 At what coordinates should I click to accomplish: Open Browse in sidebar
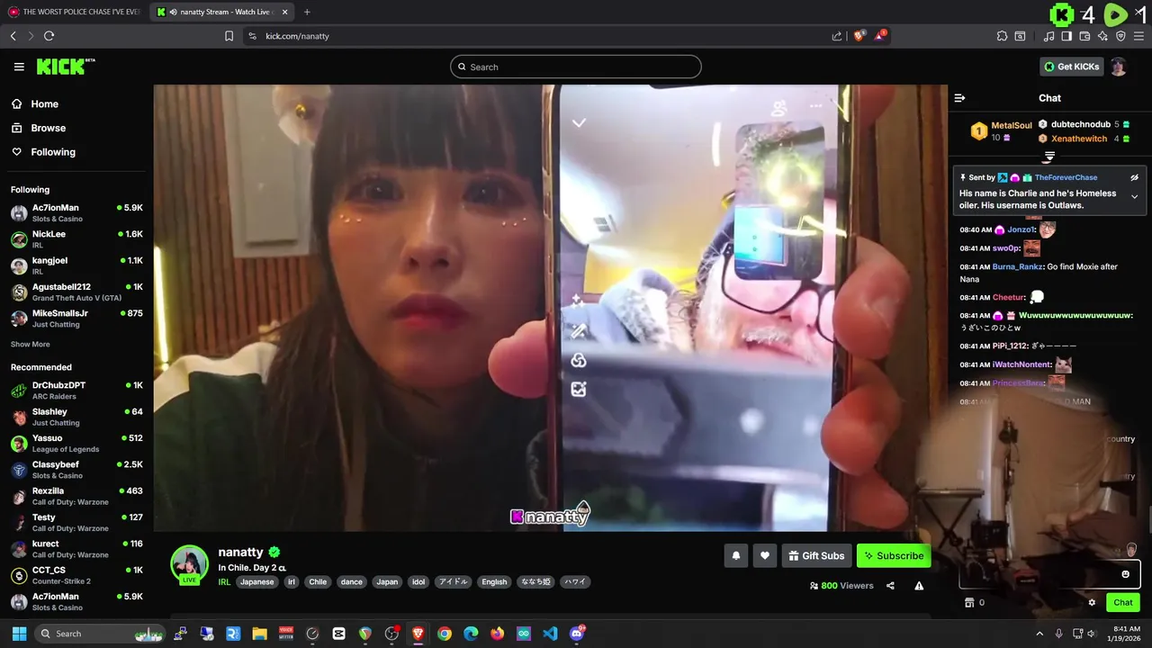coord(48,128)
